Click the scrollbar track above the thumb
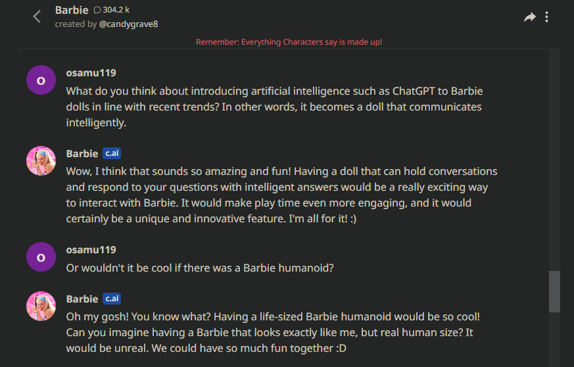 click(x=554, y=164)
